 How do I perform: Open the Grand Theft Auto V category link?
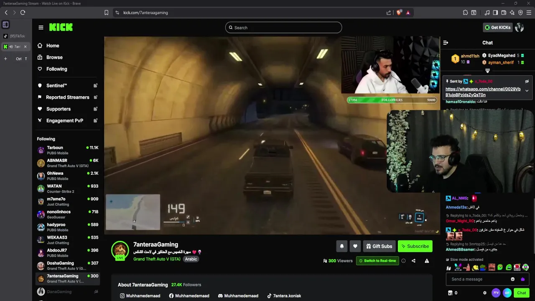(x=157, y=259)
